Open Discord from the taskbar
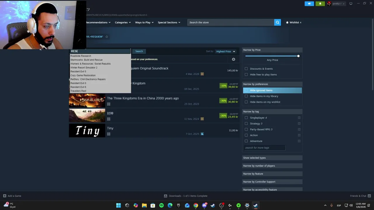Image resolution: width=374 pixels, height=210 pixels. pos(204,205)
